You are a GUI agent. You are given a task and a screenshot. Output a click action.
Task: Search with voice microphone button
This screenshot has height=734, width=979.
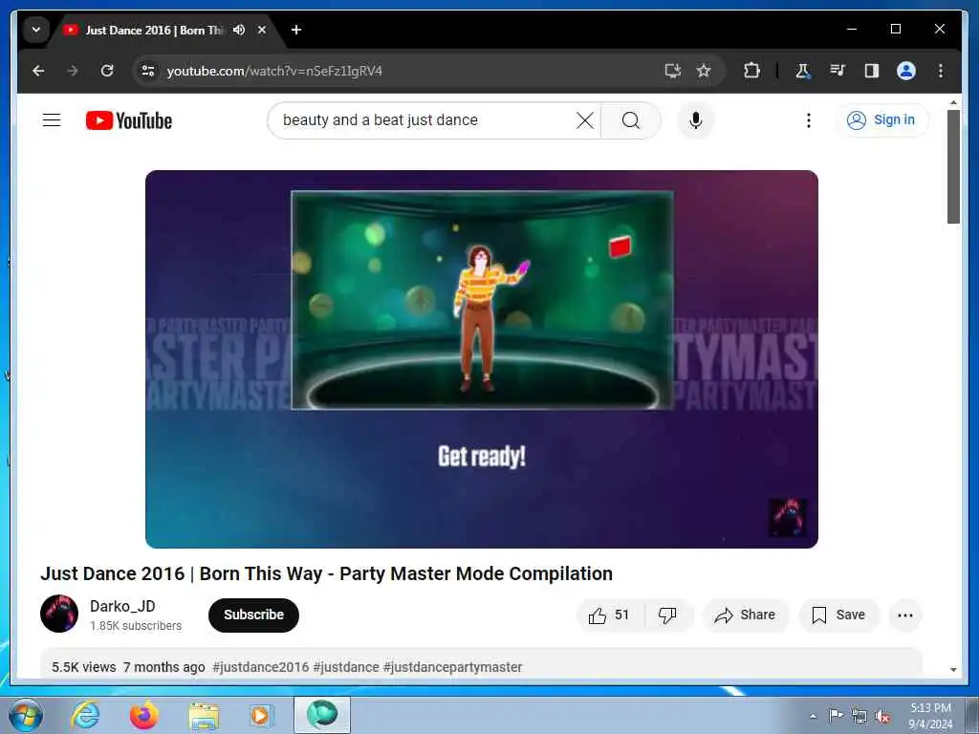click(x=696, y=119)
